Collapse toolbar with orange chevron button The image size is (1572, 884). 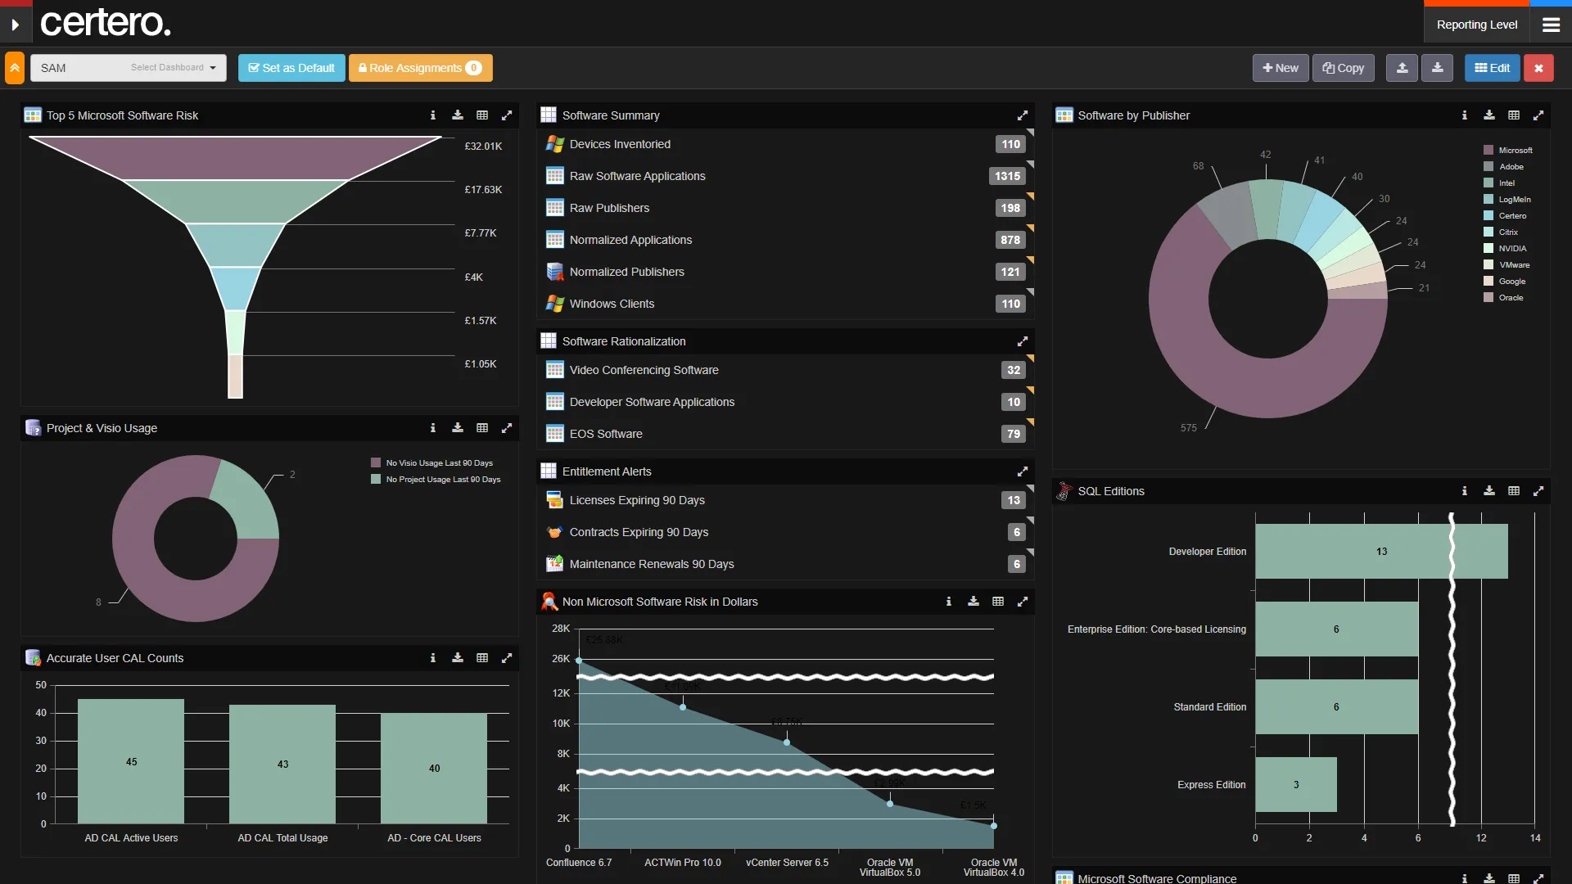tap(15, 68)
